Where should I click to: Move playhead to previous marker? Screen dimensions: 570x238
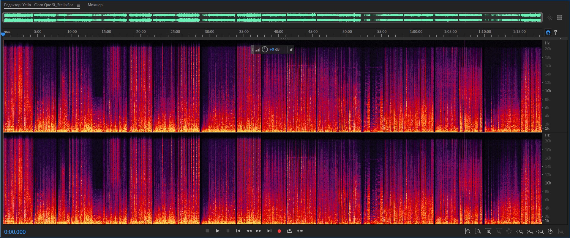click(238, 231)
